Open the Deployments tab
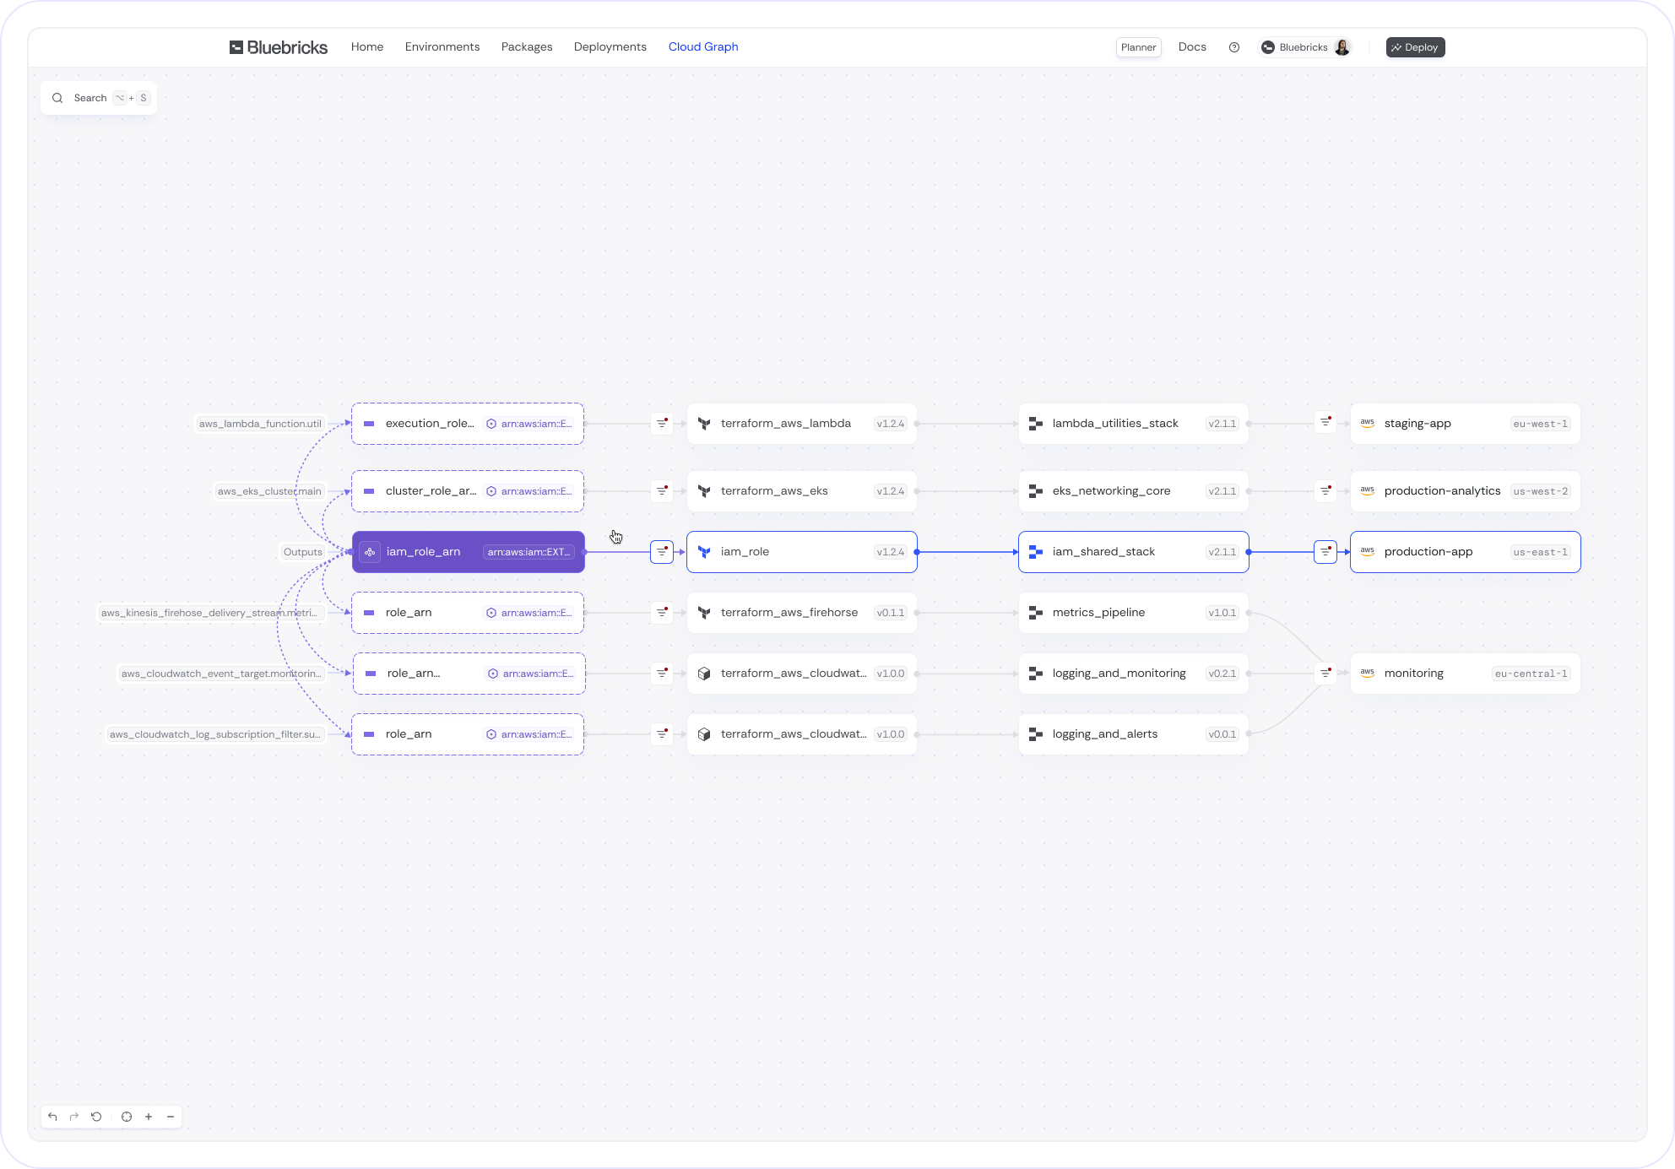The height and width of the screenshot is (1169, 1675). (610, 47)
